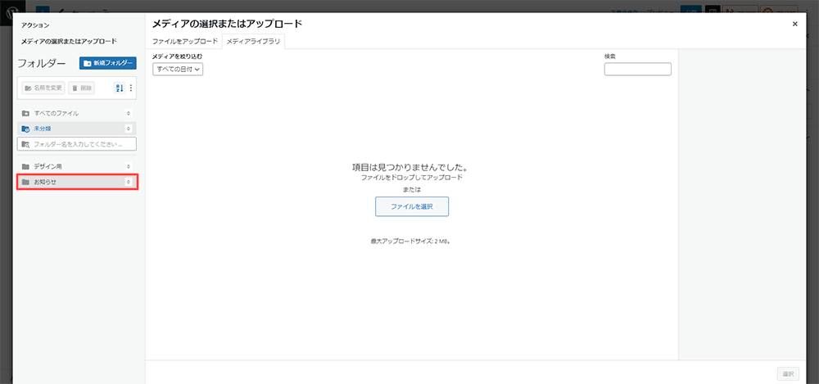
Task: Click the ファイルを選択 button
Action: point(412,206)
